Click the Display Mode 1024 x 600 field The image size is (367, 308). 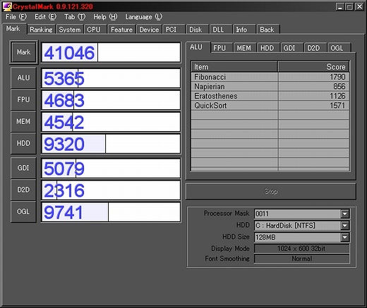click(x=302, y=249)
